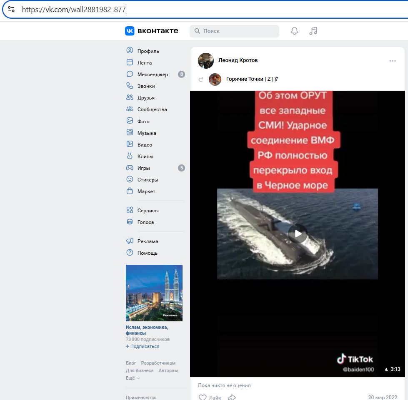Click the Звонки phone icon

tap(130, 86)
